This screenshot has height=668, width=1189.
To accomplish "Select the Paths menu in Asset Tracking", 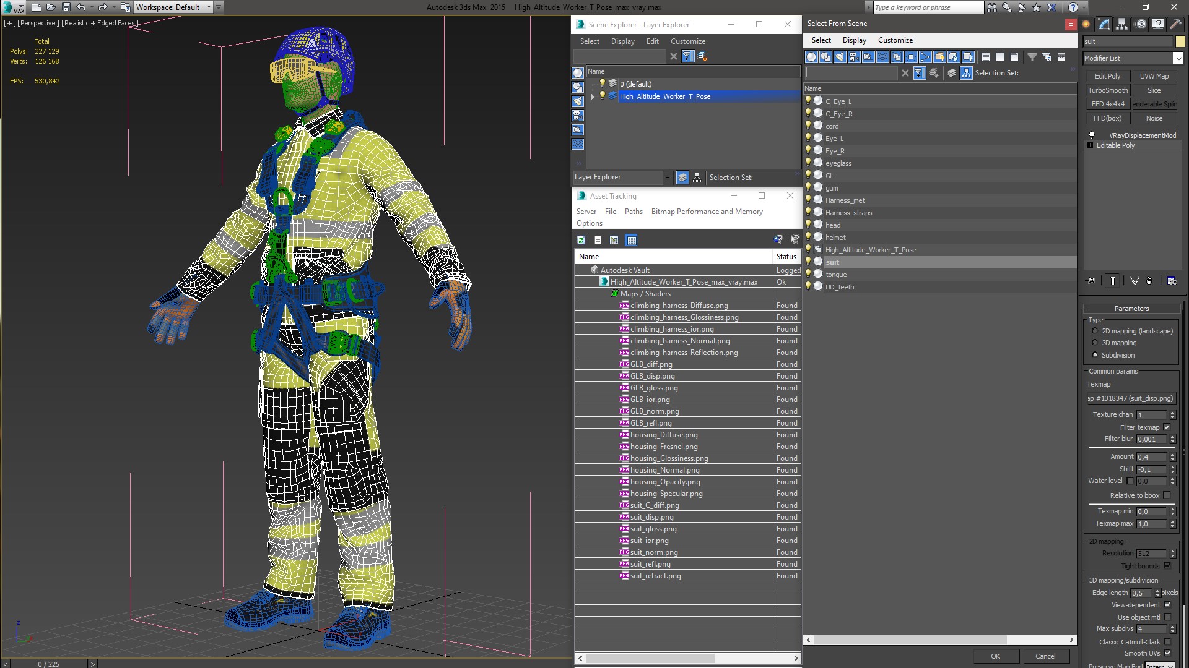I will click(634, 212).
